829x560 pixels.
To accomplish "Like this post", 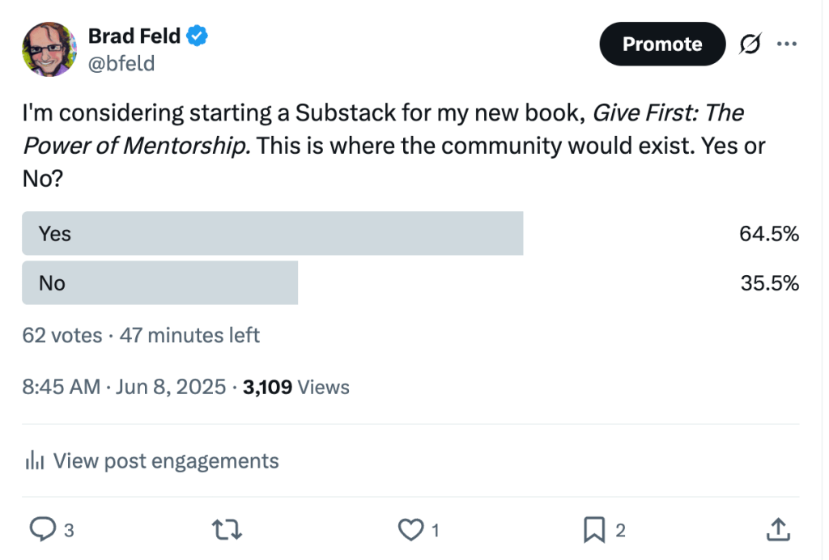I will (411, 530).
